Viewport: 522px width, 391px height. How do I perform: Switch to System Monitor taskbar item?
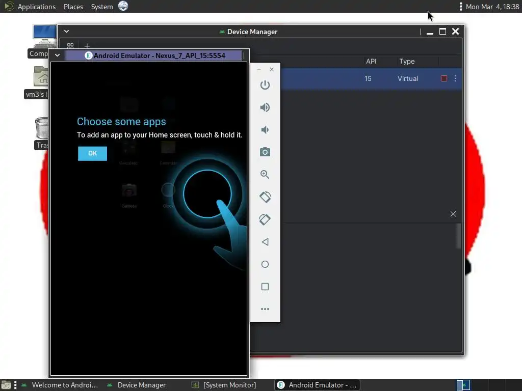point(224,385)
